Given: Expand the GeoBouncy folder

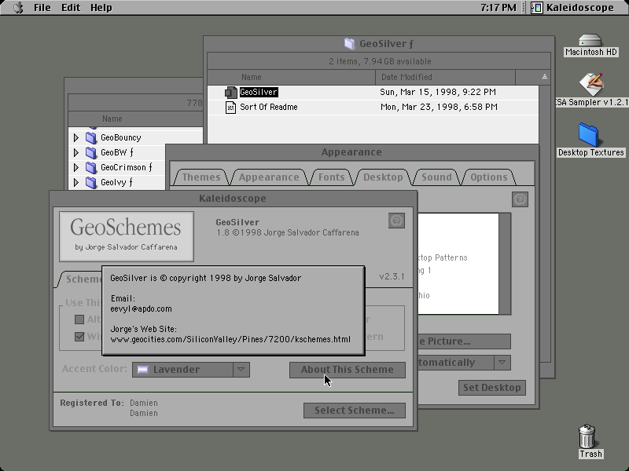Looking at the screenshot, I should click(75, 138).
